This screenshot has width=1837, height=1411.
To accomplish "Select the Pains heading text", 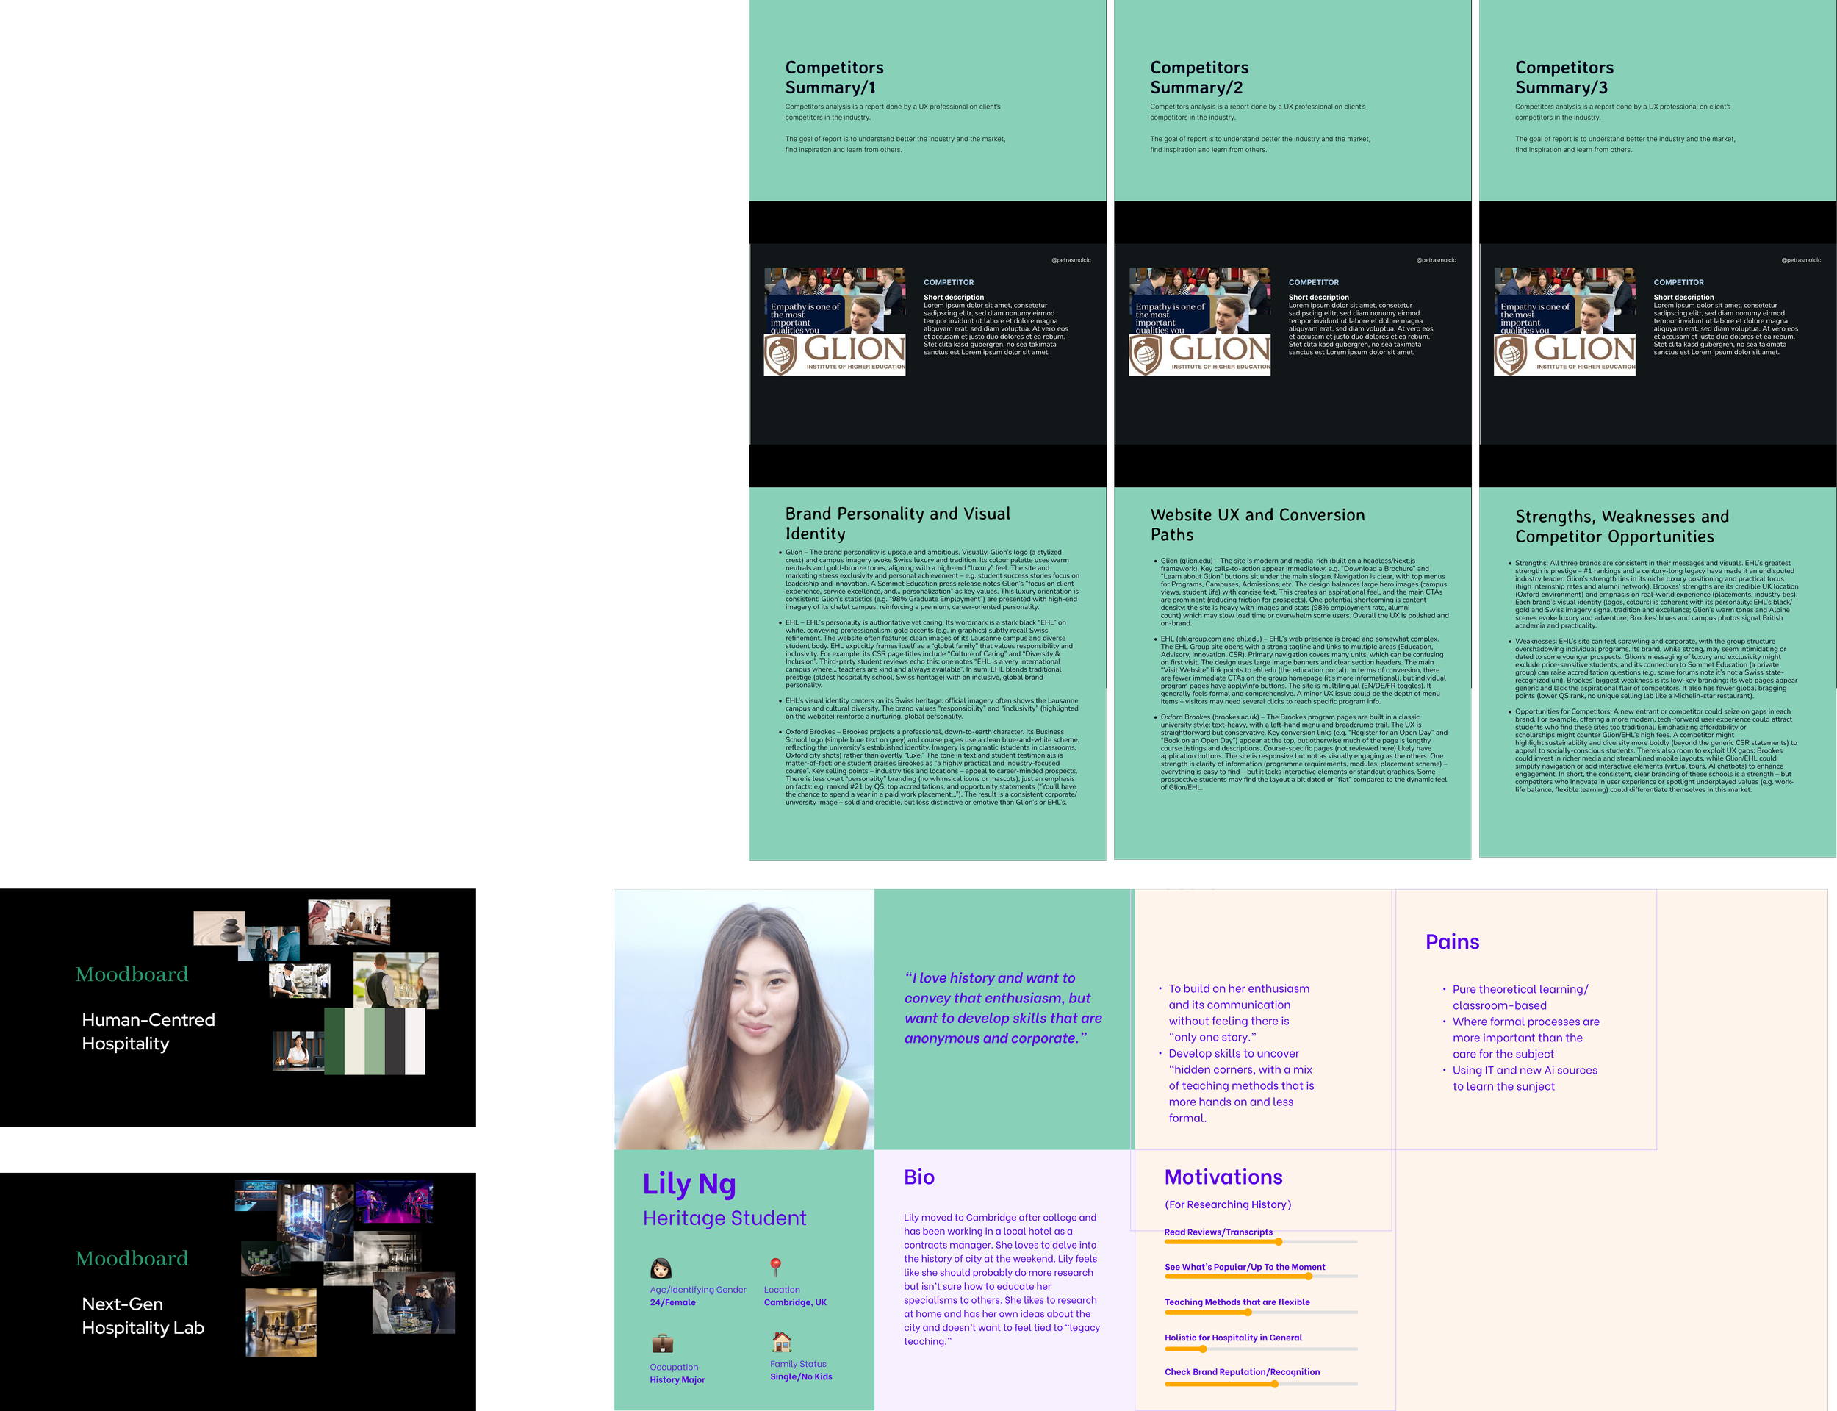I will coord(1452,941).
